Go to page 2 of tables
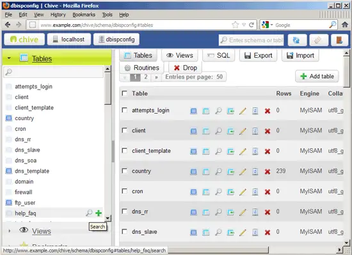 point(146,77)
